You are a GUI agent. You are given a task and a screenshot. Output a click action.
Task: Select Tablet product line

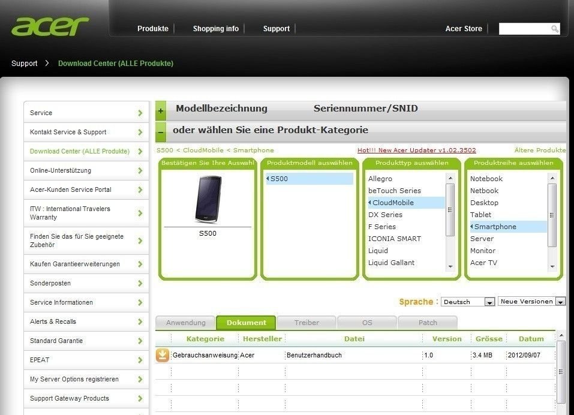[x=480, y=215]
